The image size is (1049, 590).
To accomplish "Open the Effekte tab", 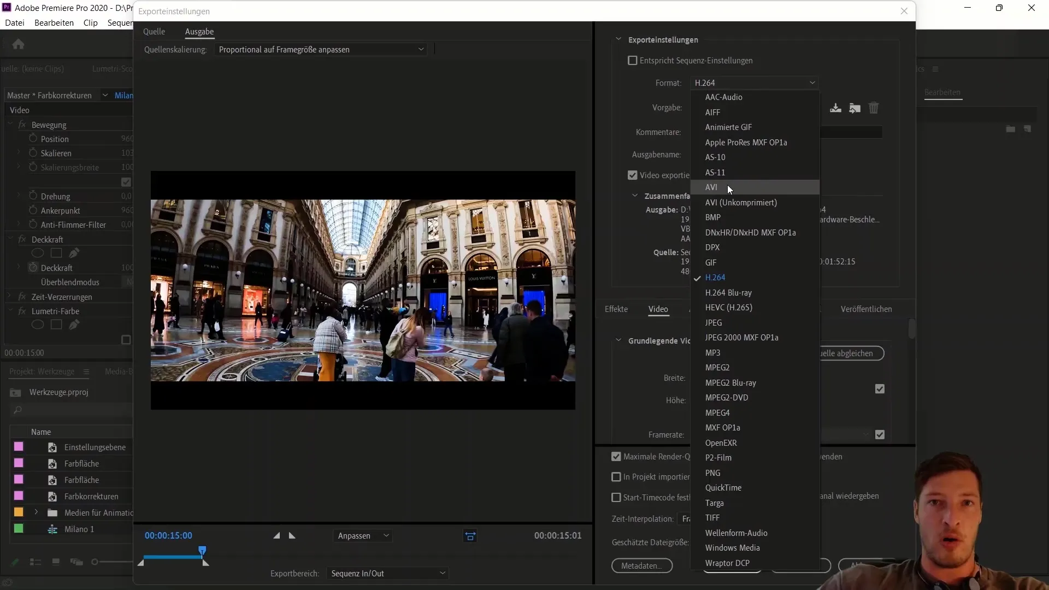I will (x=616, y=309).
